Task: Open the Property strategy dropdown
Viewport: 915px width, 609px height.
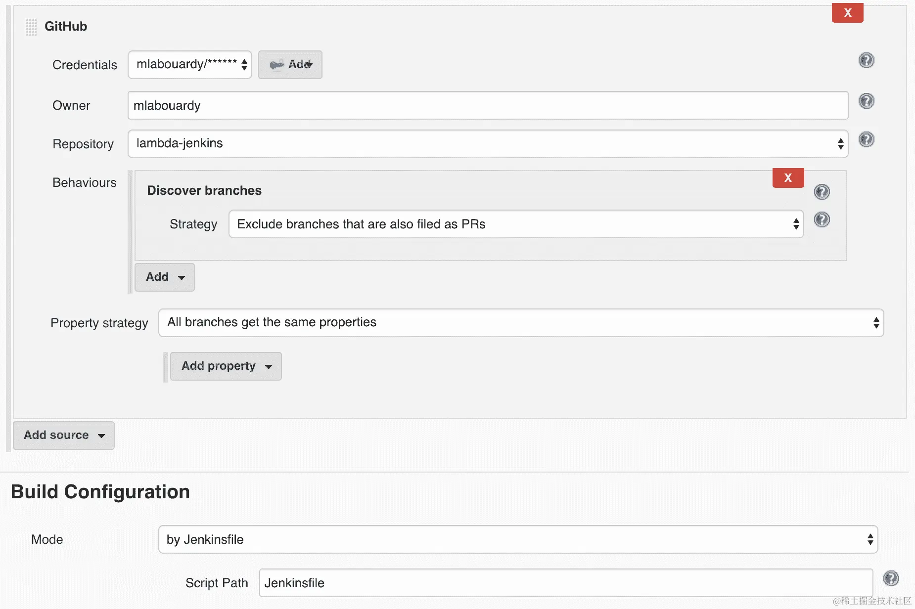Action: [x=521, y=323]
